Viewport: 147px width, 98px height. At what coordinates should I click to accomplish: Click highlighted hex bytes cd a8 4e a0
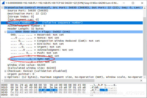(48, 90)
